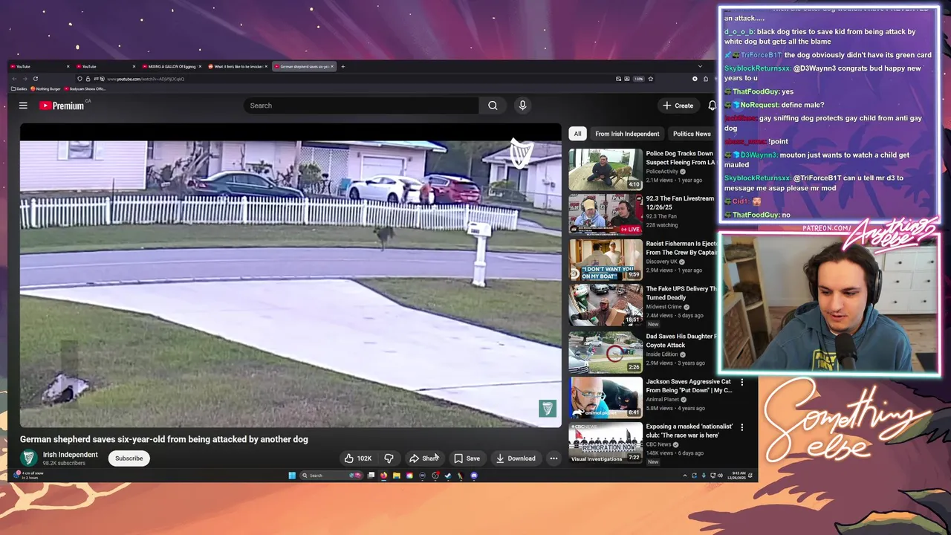Open PoliceActivity channel under Police Dog video

tap(662, 172)
